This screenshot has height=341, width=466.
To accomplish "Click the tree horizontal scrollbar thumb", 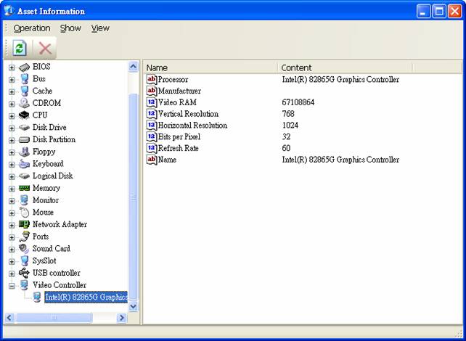I will click(54, 318).
